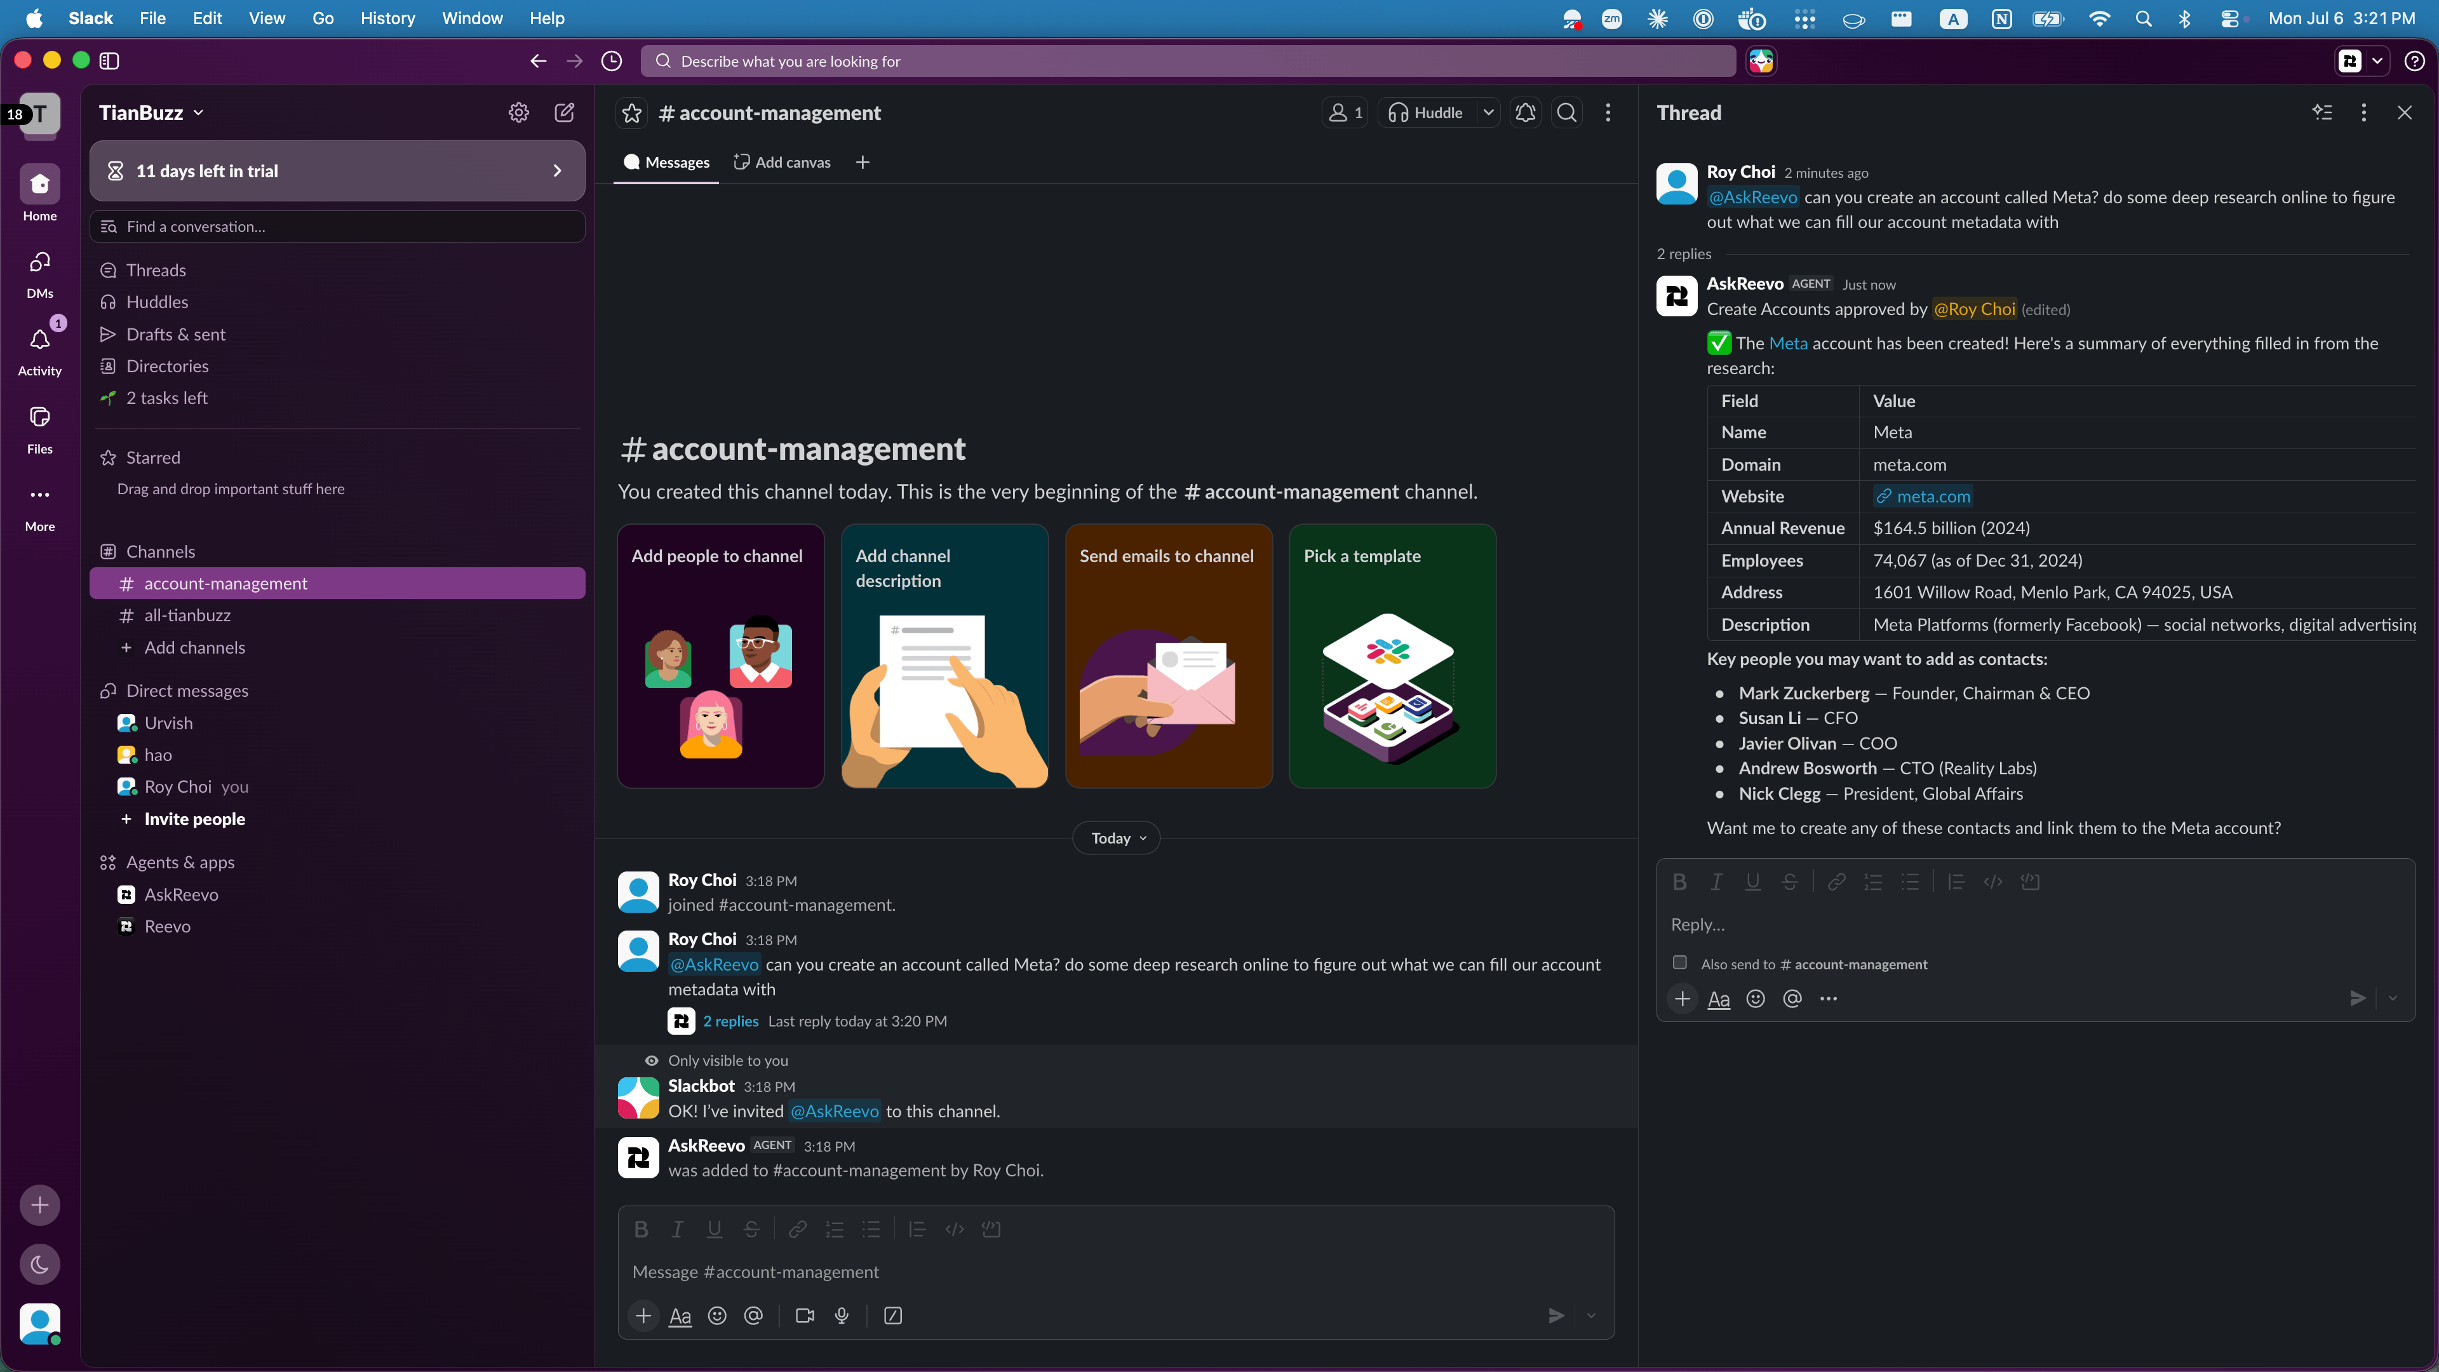Open the 2 replies thread link

click(730, 1021)
